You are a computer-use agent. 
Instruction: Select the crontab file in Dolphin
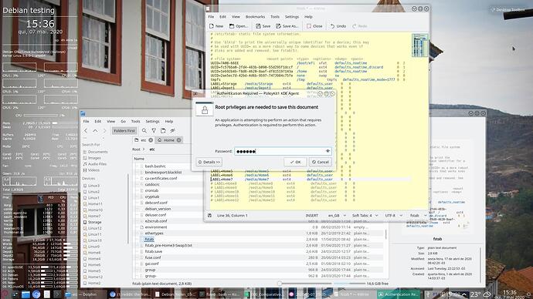coord(151,190)
